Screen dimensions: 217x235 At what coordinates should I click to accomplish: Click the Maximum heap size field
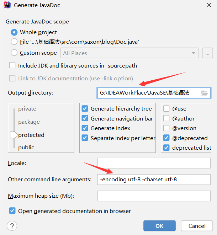pos(154,196)
